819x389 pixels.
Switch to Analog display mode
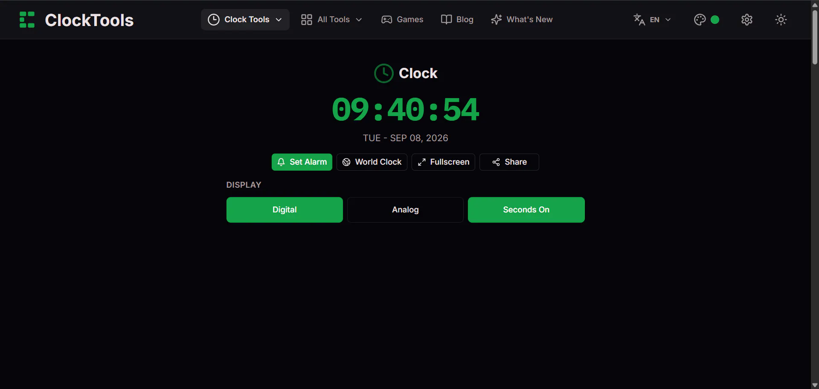coord(405,210)
